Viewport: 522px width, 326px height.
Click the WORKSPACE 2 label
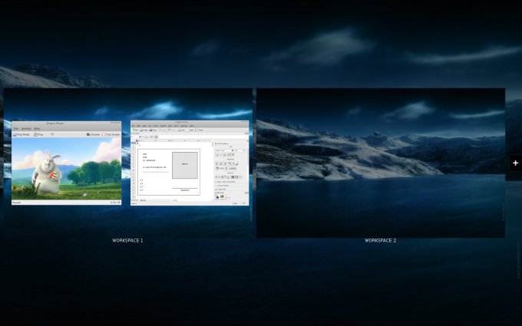[381, 240]
